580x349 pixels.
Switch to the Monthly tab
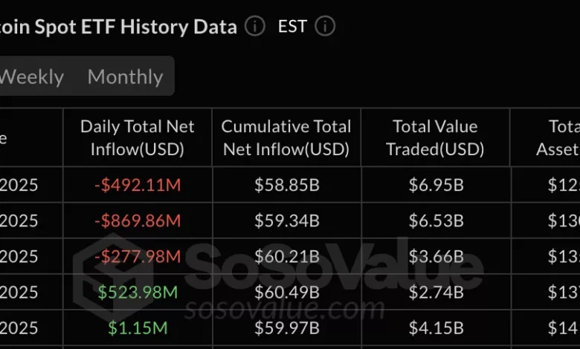[x=125, y=76]
